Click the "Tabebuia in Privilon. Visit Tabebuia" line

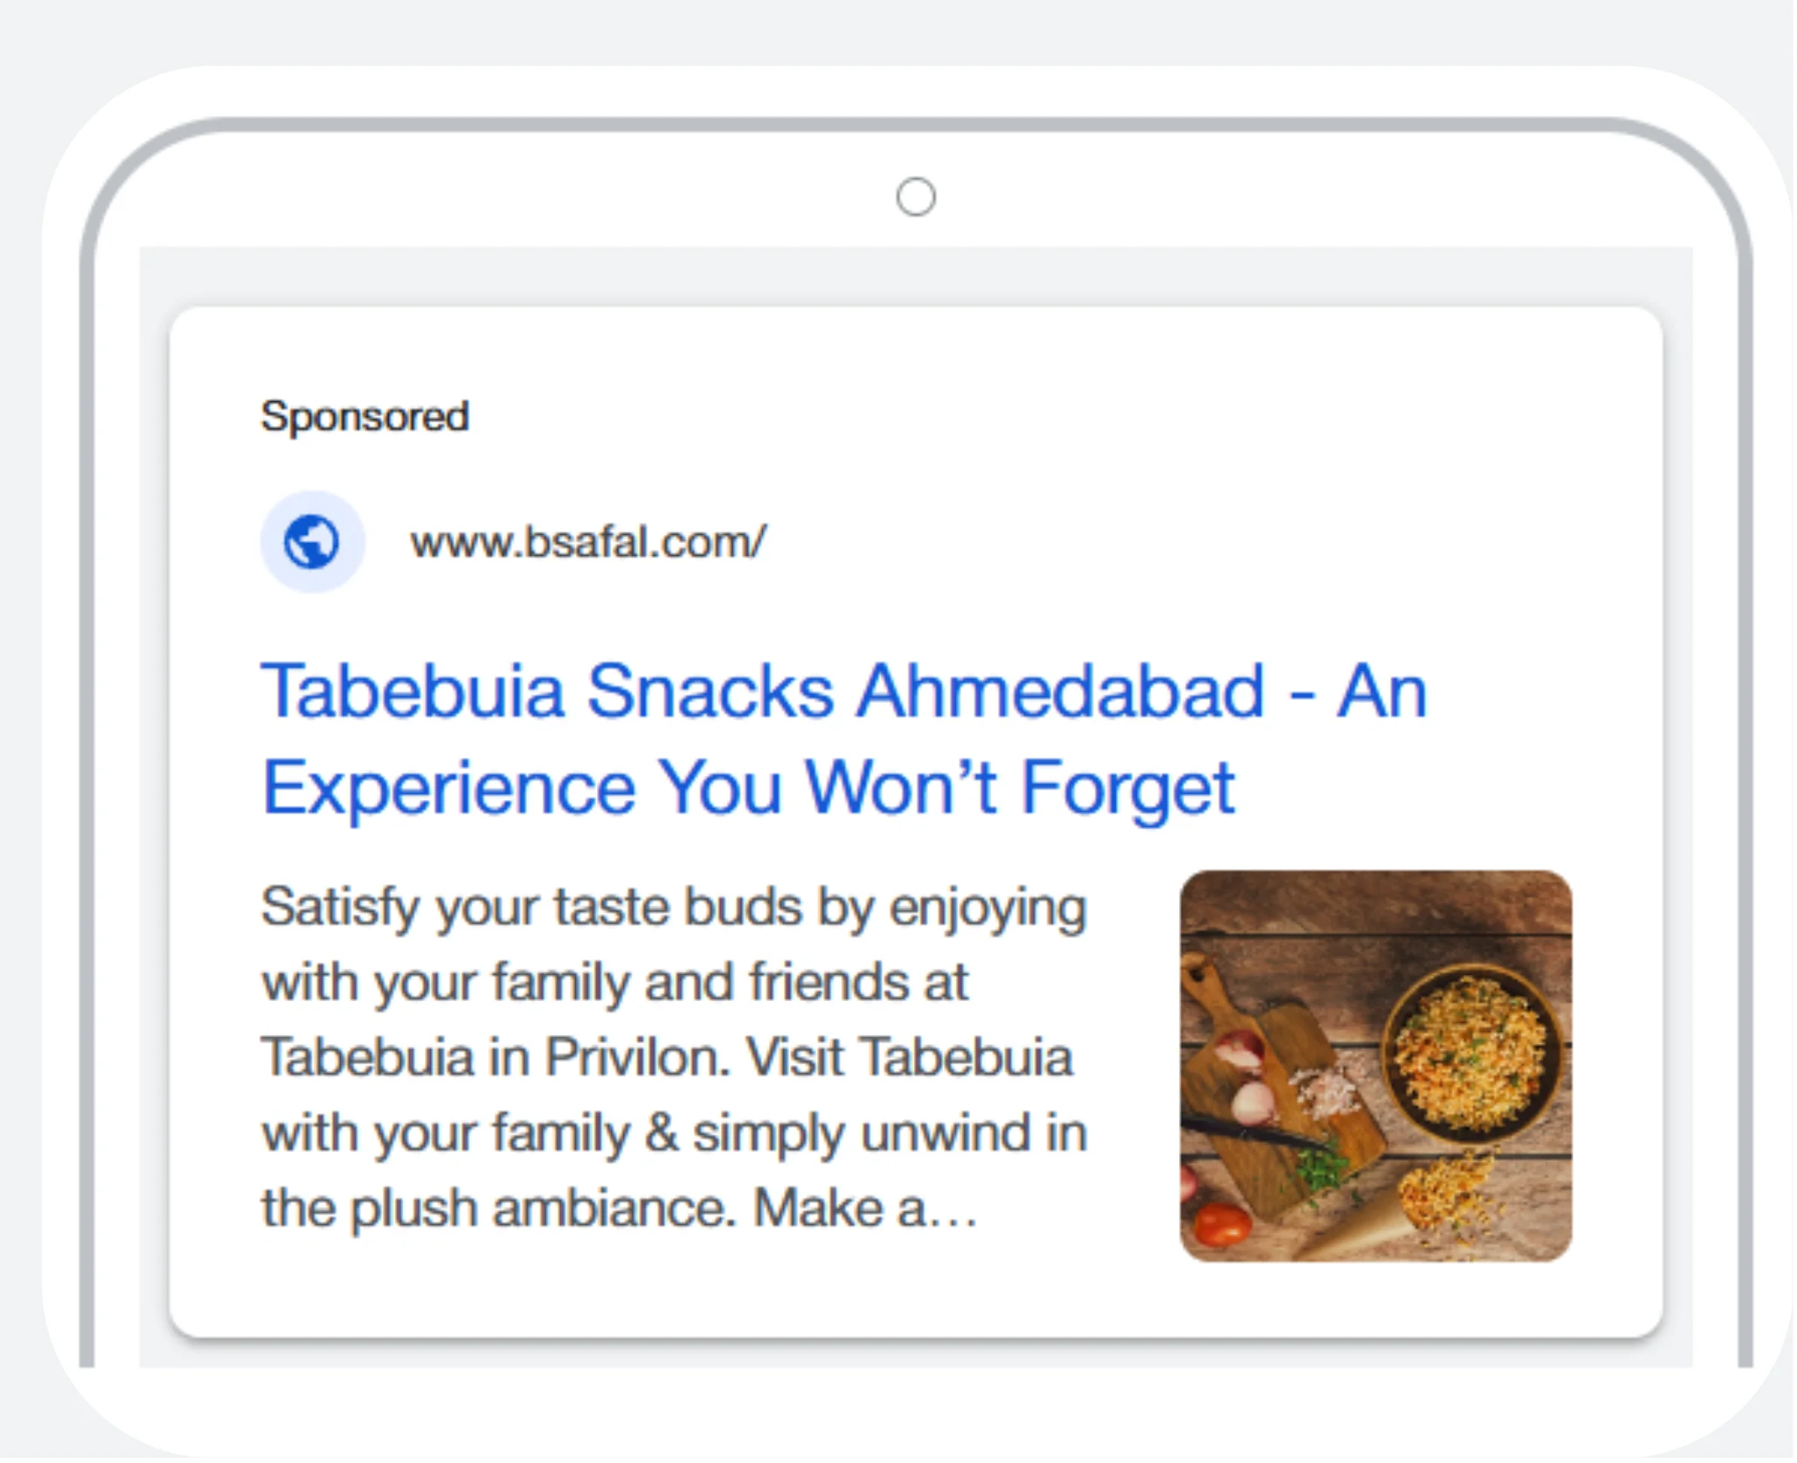[667, 1056]
